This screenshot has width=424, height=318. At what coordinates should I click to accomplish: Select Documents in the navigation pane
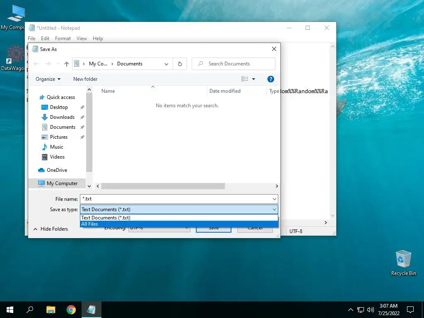coord(63,127)
